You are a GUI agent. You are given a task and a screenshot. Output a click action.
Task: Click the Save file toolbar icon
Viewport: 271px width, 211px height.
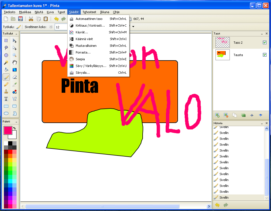pyautogui.click(x=20, y=19)
